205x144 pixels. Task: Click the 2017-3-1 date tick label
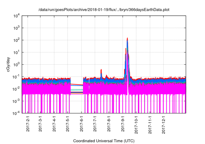[x=40, y=124]
